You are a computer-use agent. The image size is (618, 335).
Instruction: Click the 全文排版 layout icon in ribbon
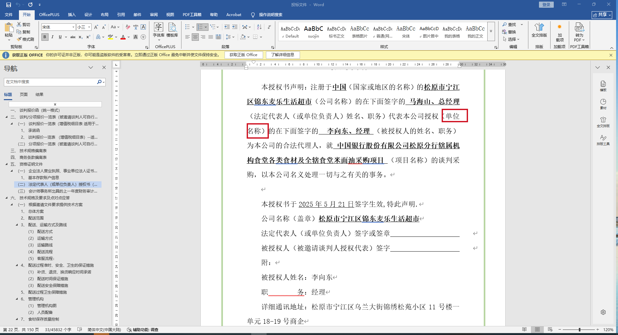539,30
